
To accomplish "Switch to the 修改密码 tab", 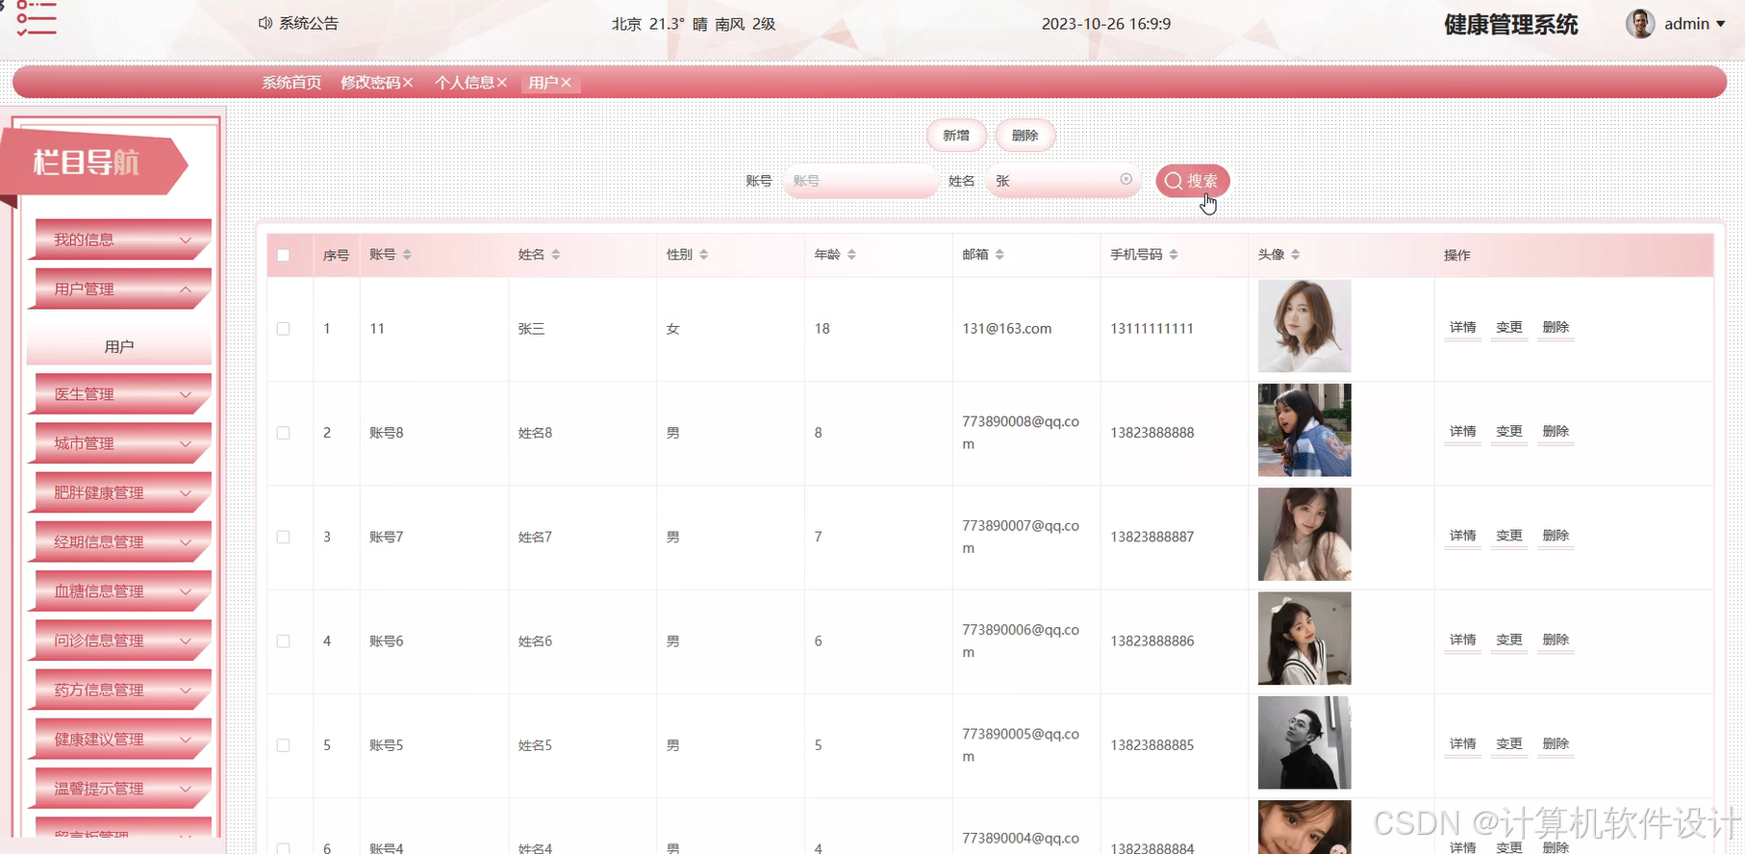I will pyautogui.click(x=370, y=83).
